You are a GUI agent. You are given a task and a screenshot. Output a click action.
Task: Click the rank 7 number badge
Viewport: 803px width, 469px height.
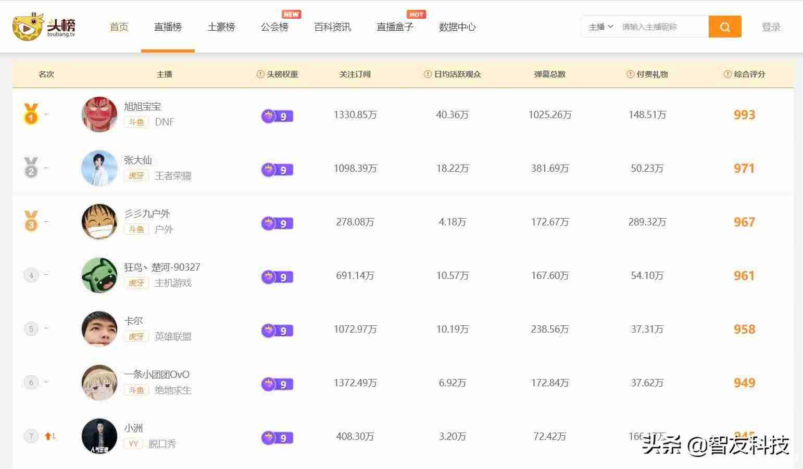pos(31,436)
